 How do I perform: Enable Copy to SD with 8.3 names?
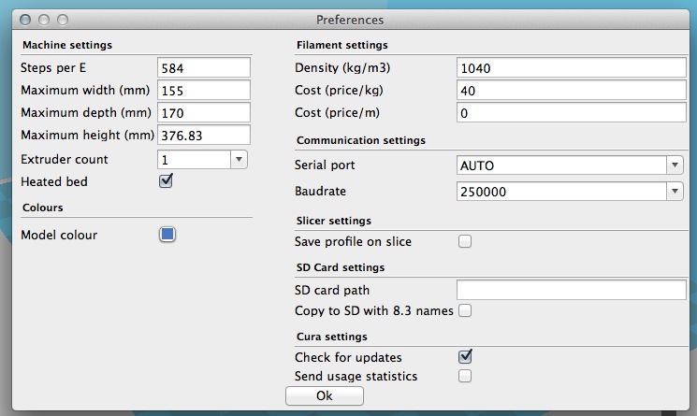tap(464, 310)
